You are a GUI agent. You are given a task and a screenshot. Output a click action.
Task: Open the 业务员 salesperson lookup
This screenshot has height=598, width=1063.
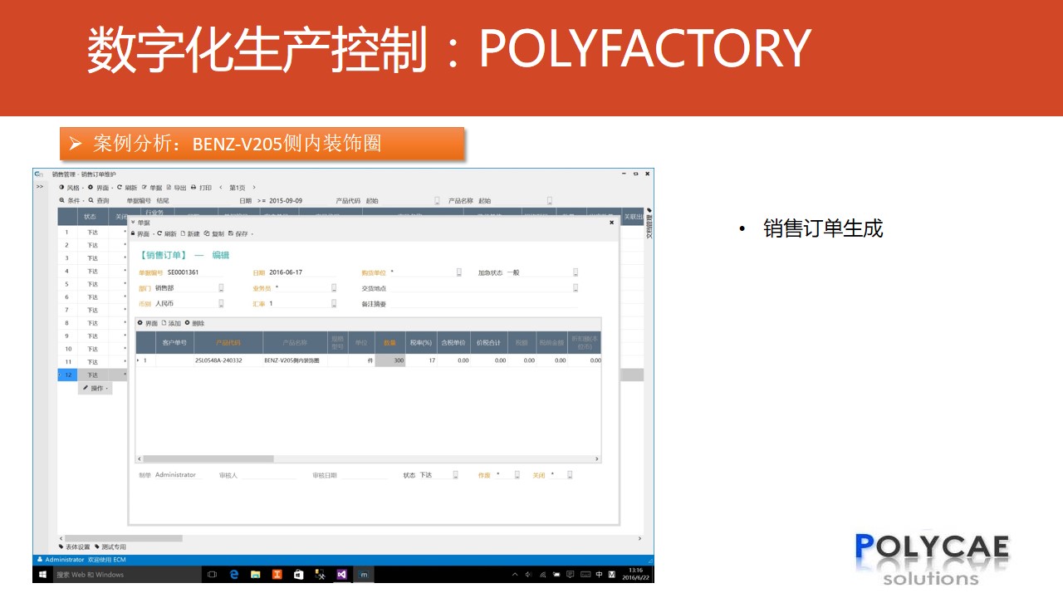[x=334, y=288]
